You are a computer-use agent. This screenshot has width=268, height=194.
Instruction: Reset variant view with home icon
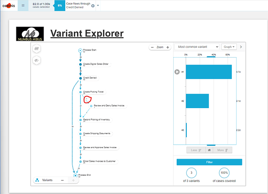click(209, 150)
